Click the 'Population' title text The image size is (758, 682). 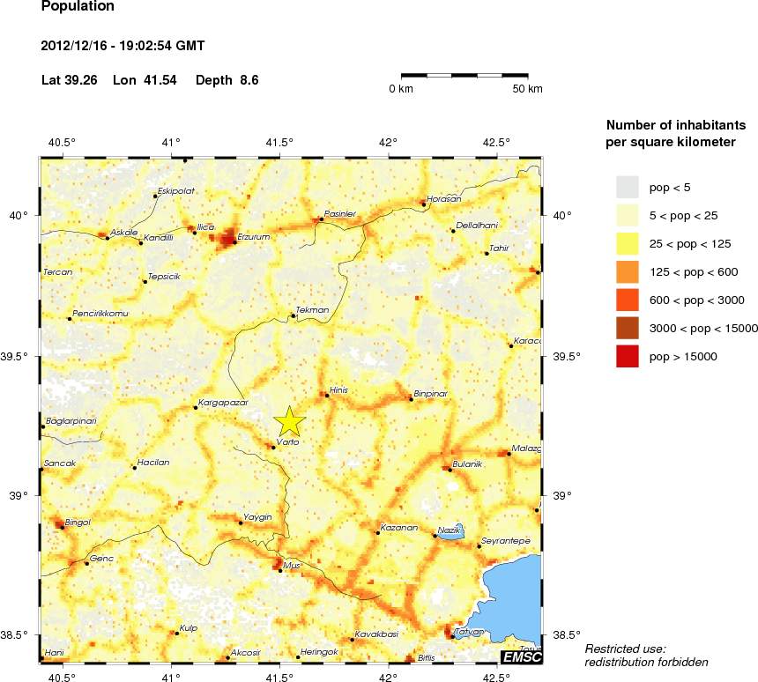(x=78, y=6)
